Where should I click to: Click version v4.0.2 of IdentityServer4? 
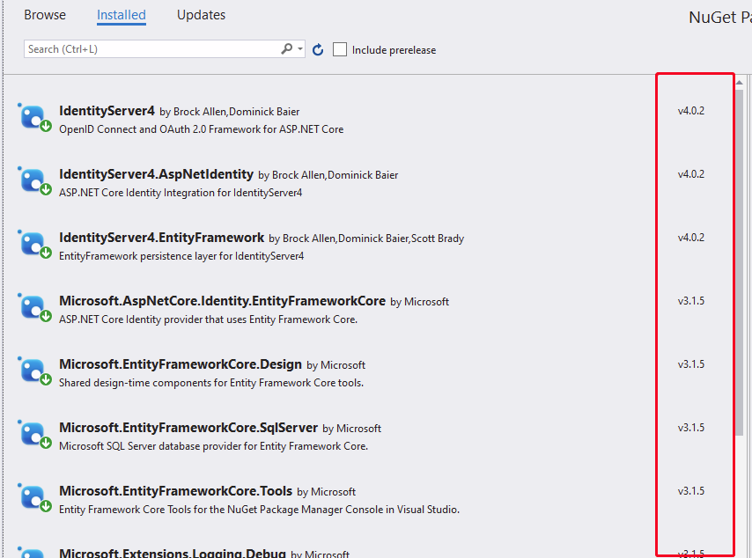[690, 111]
